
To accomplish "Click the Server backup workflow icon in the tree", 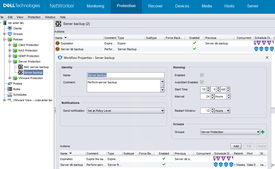I will pyautogui.click(x=21, y=73).
